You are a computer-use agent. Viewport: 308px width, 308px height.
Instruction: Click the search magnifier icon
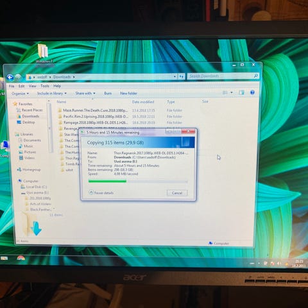point(255,76)
